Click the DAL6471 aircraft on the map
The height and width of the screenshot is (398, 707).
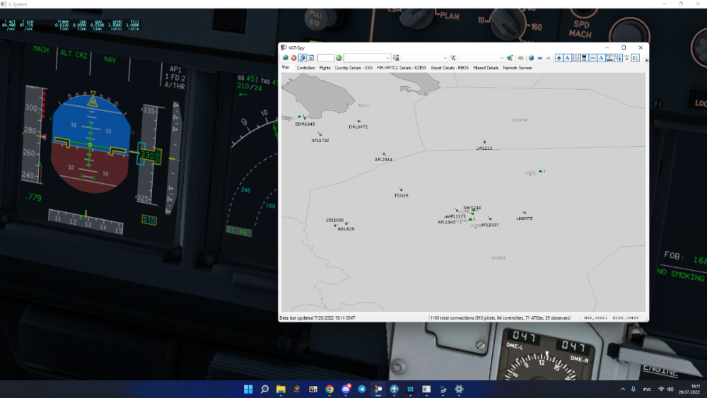359,122
